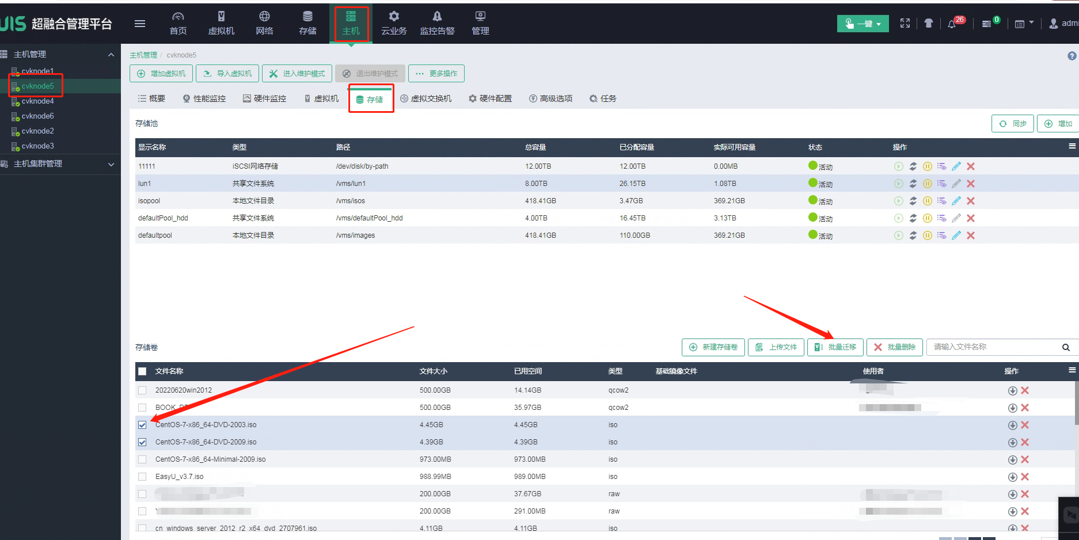Expand the 主机集群管理 sidebar section
Image resolution: width=1079 pixels, height=540 pixels.
pyautogui.click(x=111, y=164)
